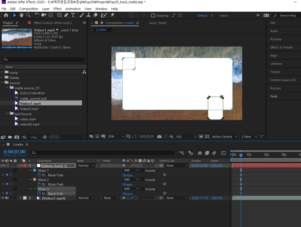Hide the White Solid 1 layer
Viewport: 301px width, 227px height.
click(3, 165)
